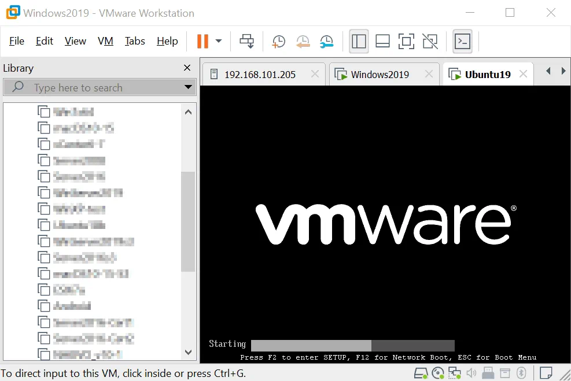Image resolution: width=571 pixels, height=381 pixels.
Task: Open the VM menu
Action: pyautogui.click(x=106, y=41)
